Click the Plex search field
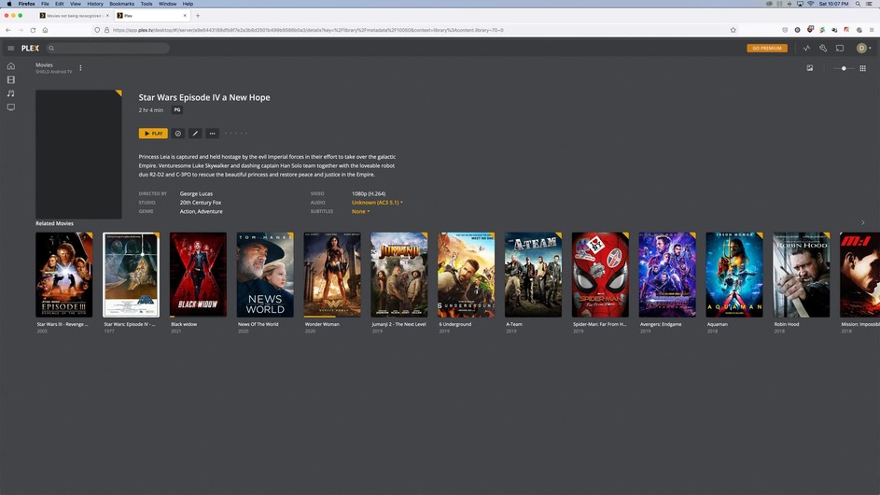The height and width of the screenshot is (495, 880). 107,49
